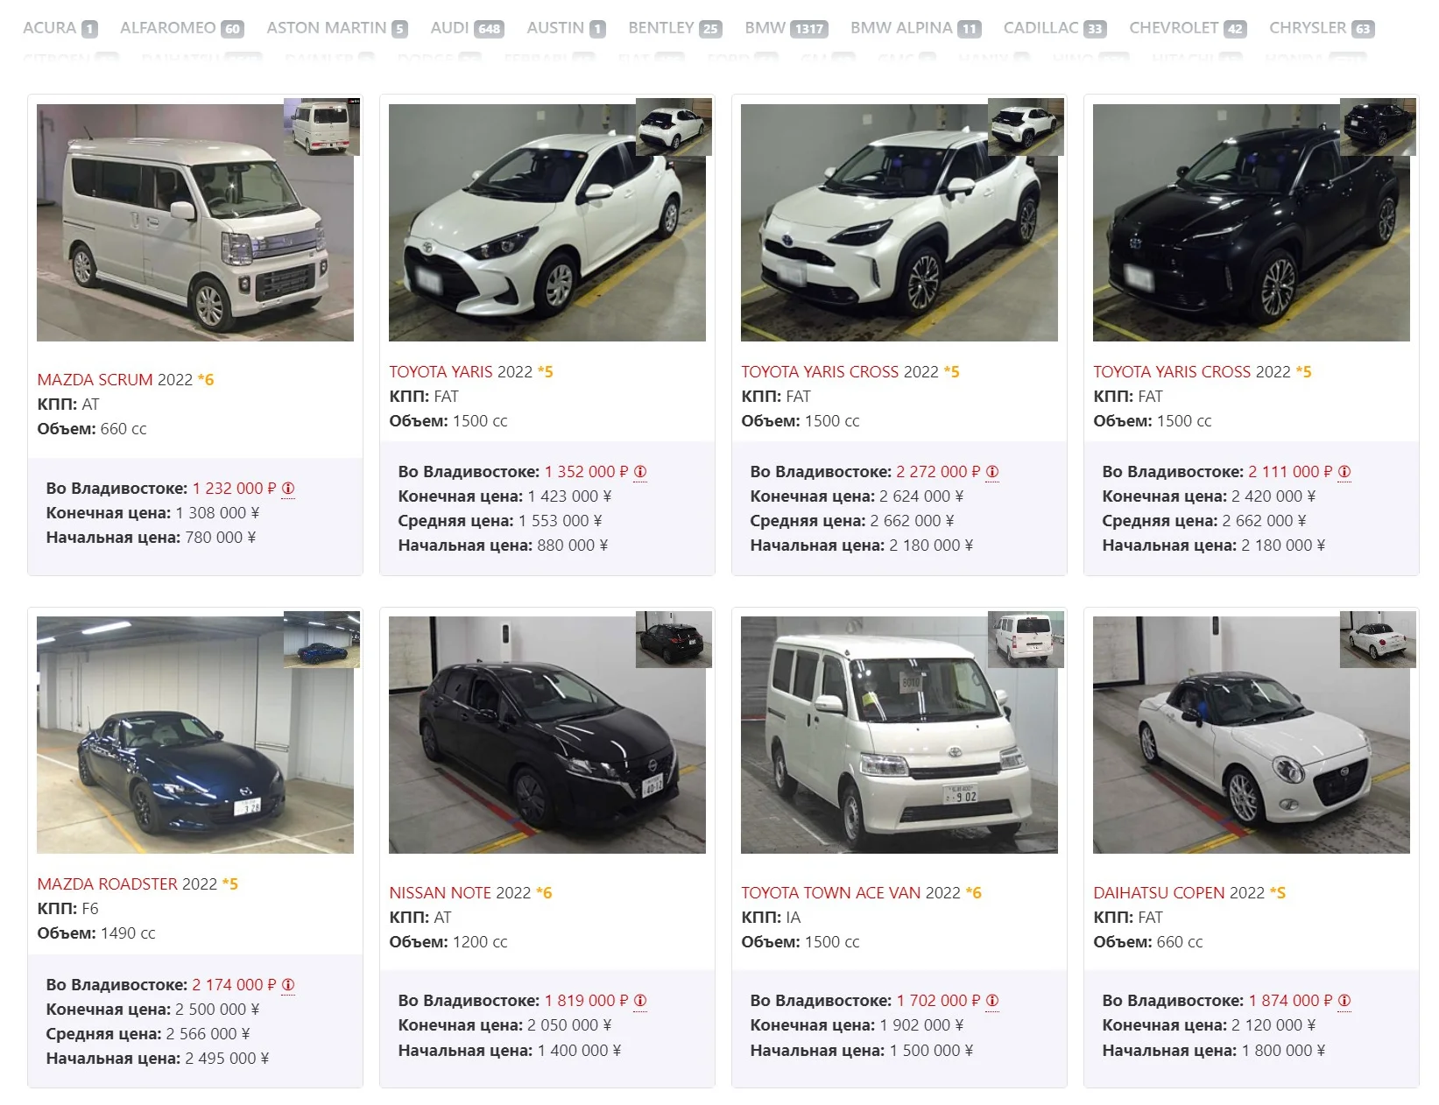
Task: Filter by AUDI brand
Action: (x=467, y=28)
